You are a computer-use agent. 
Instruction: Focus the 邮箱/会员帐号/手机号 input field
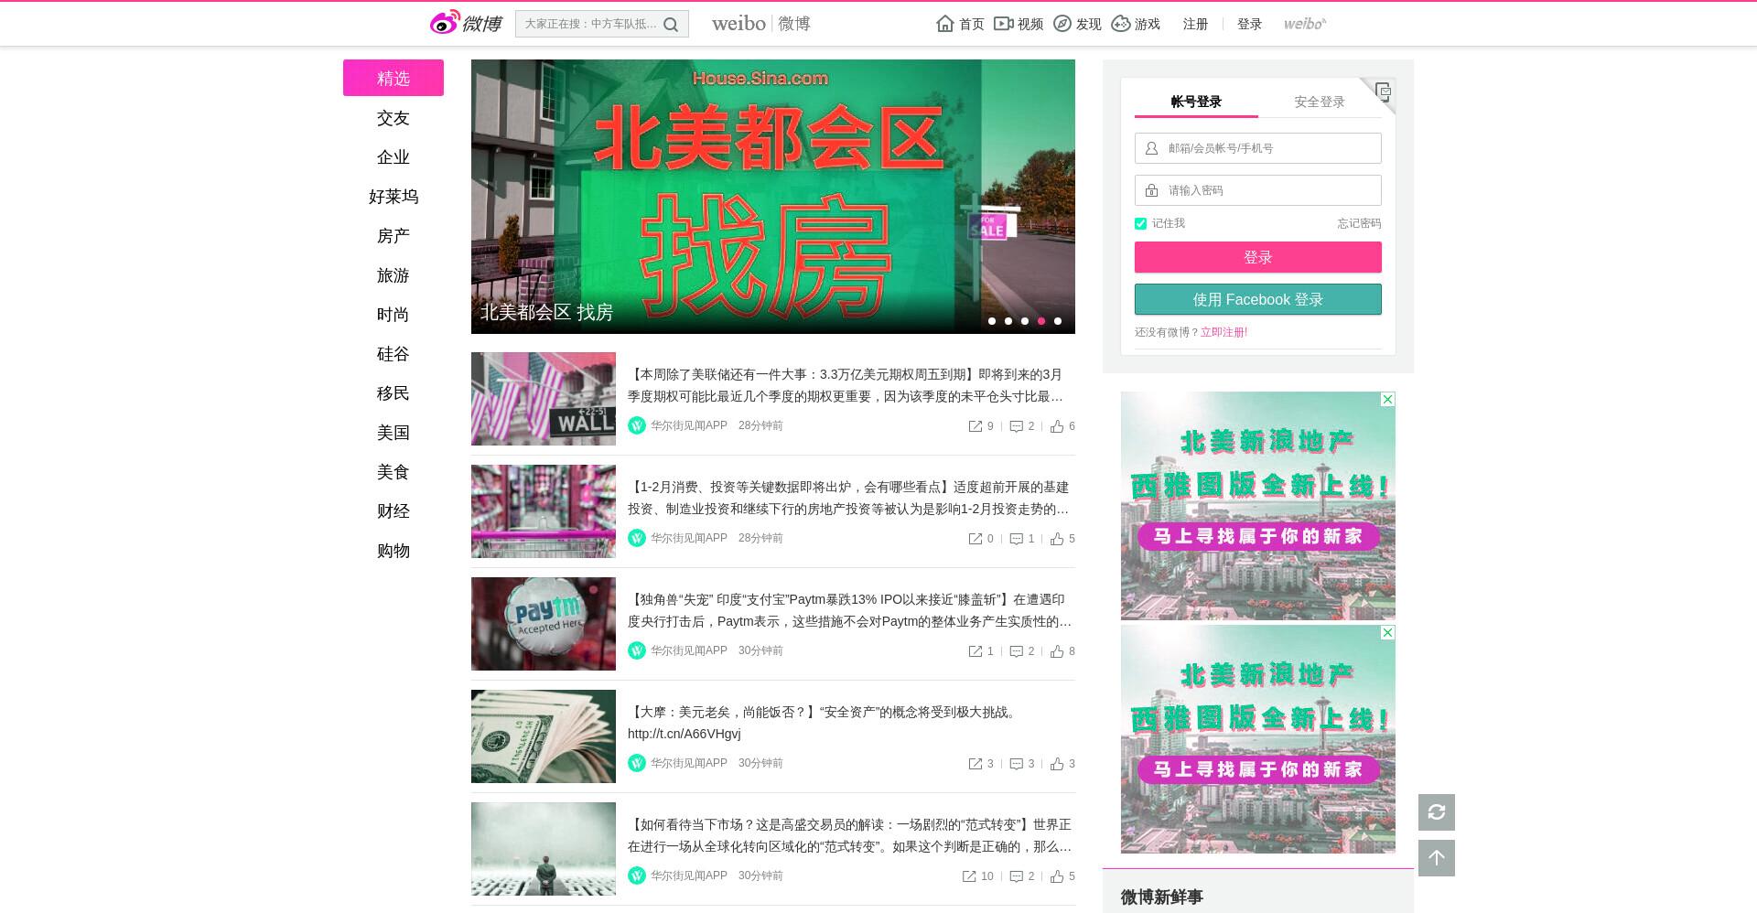1258,148
